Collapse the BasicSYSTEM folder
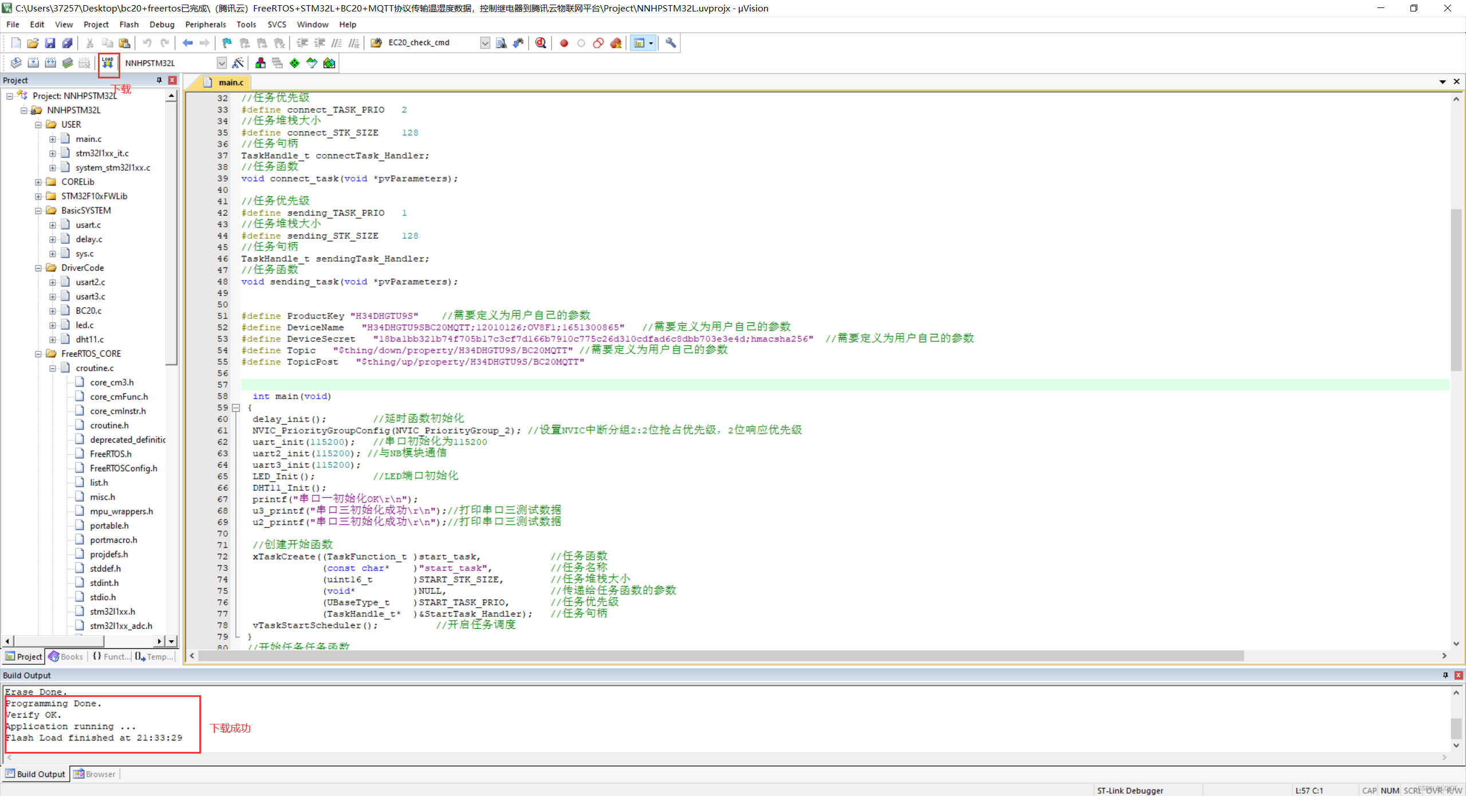1466x796 pixels. coord(38,211)
